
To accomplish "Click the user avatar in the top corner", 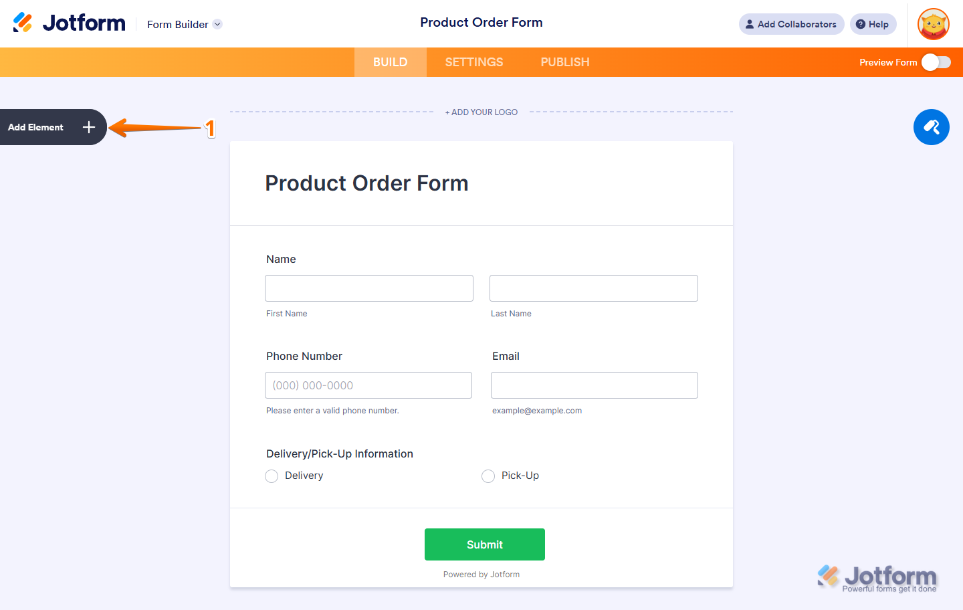I will 932,23.
